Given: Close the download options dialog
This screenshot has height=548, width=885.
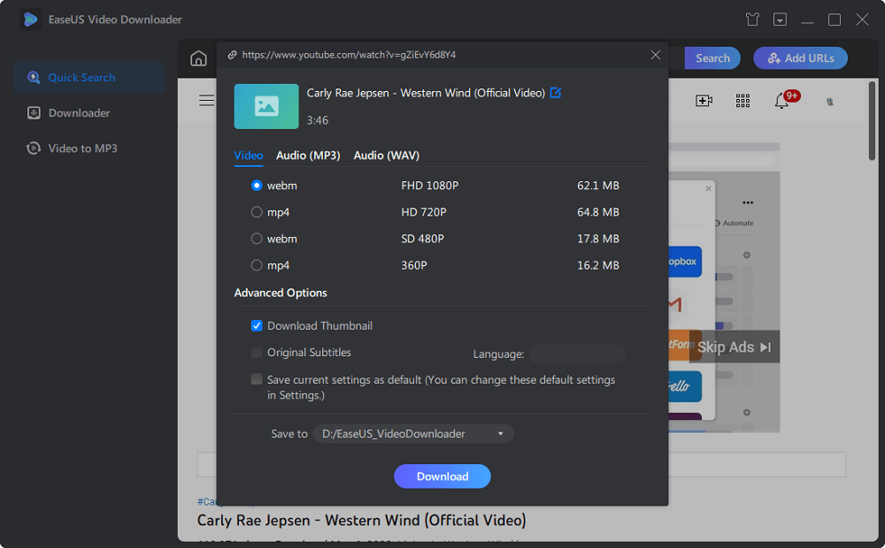Looking at the screenshot, I should pos(655,55).
